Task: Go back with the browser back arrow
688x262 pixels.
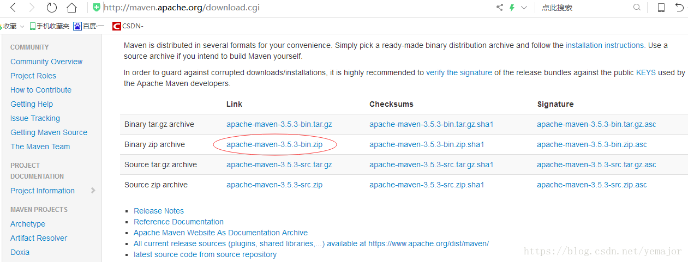Action: coord(13,8)
